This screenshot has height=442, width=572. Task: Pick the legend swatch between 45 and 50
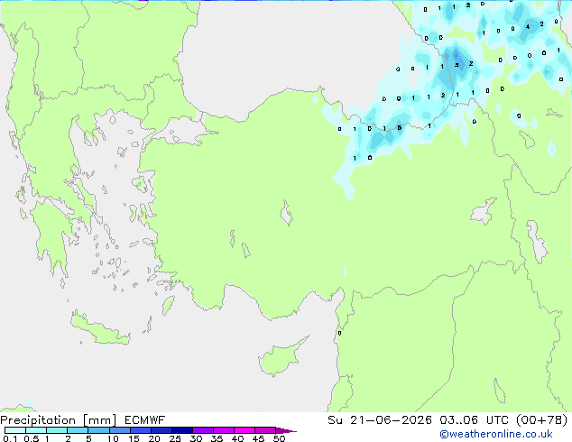point(265,430)
